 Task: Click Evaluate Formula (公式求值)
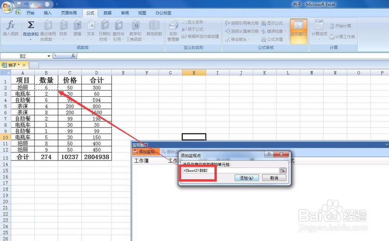tap(272, 39)
